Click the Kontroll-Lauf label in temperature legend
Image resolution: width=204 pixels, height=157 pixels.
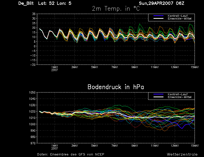pyautogui.click(x=177, y=16)
